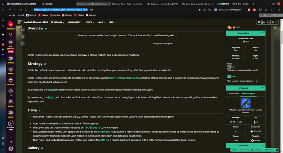The image size is (283, 153).
Task: Open Fandom notifications bell
Action: [x=10, y=143]
